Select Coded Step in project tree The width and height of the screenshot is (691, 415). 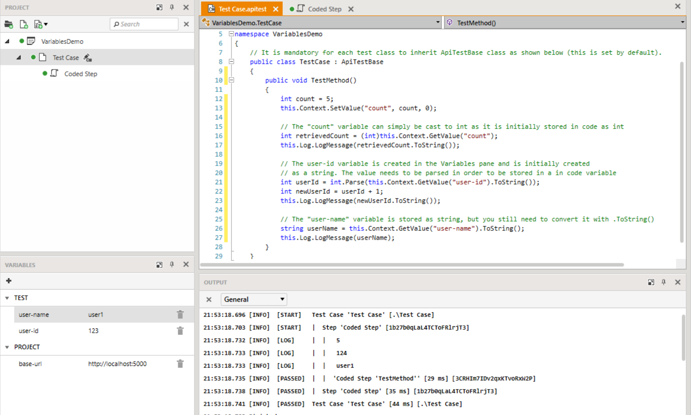(x=81, y=74)
